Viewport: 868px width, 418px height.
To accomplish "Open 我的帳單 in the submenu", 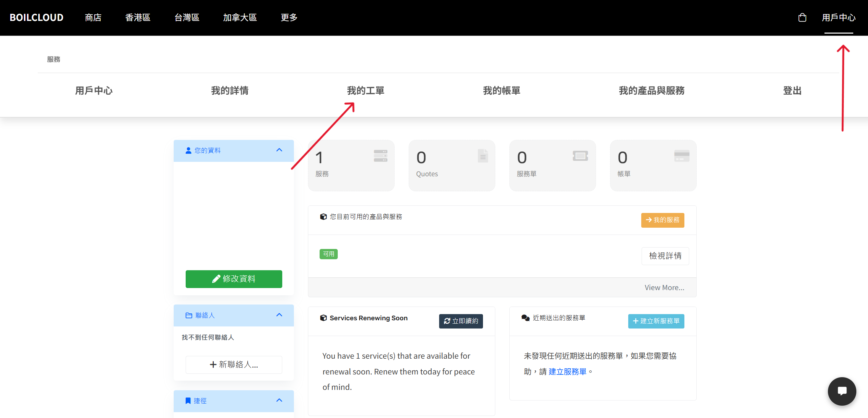I will click(x=501, y=91).
